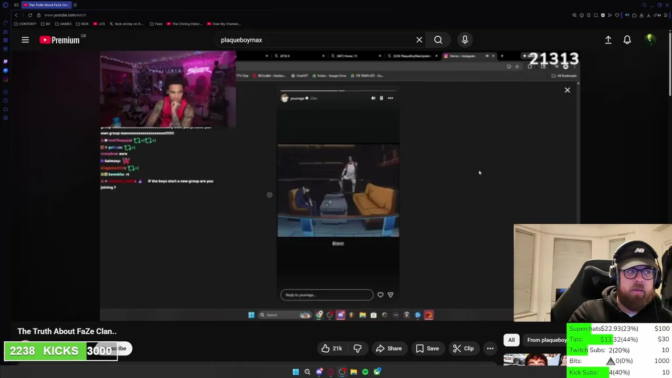Open a new browser tab with plus
This screenshot has height=378, width=672.
click(75, 5)
